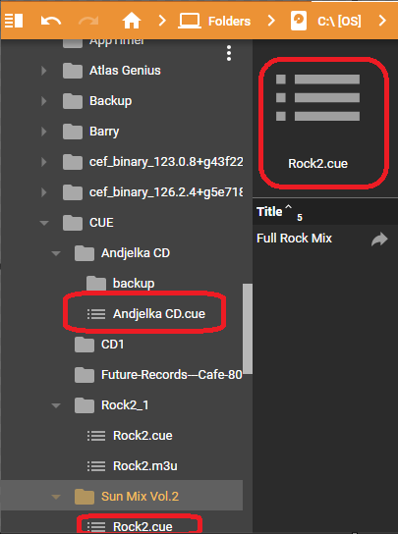Screen dimensions: 398x534
Task: Select cef_binary_126.2.4+g5e718 entry
Action: pos(166,192)
